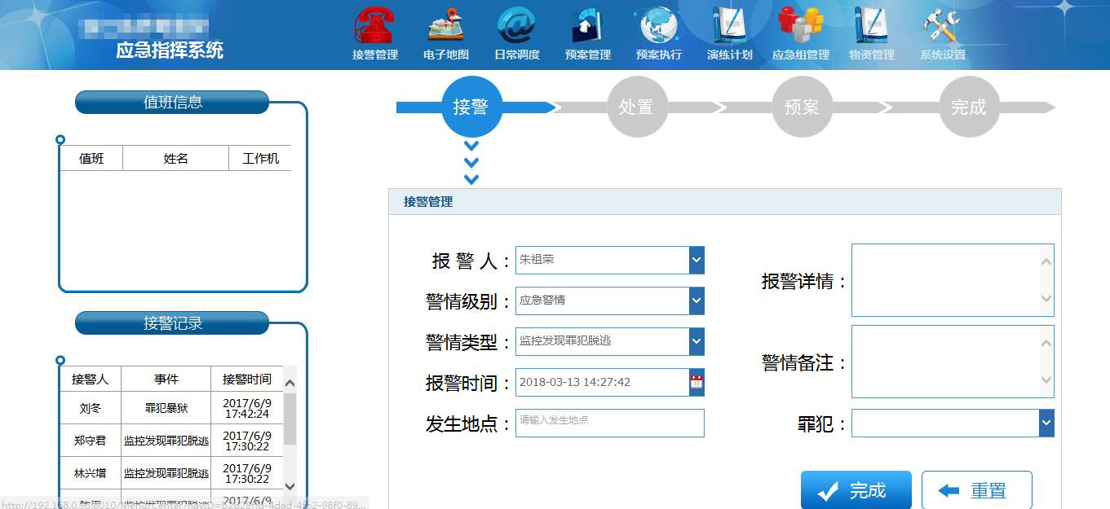
Task: Click the 重置 reset button
Action: tap(976, 490)
